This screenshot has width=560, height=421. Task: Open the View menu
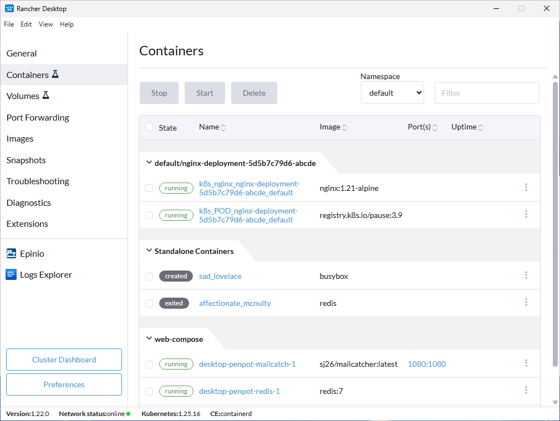click(45, 24)
